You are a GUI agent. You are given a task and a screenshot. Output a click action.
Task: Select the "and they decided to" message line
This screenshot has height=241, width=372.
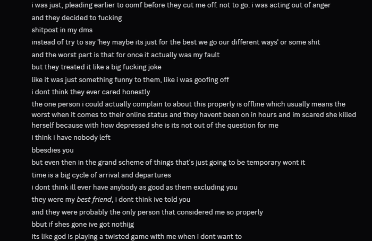77,17
